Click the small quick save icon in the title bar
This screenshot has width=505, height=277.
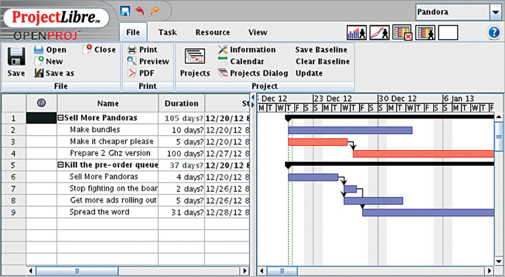tap(125, 10)
